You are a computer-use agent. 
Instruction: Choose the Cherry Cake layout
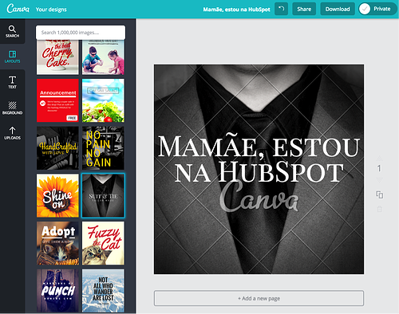[x=57, y=57]
